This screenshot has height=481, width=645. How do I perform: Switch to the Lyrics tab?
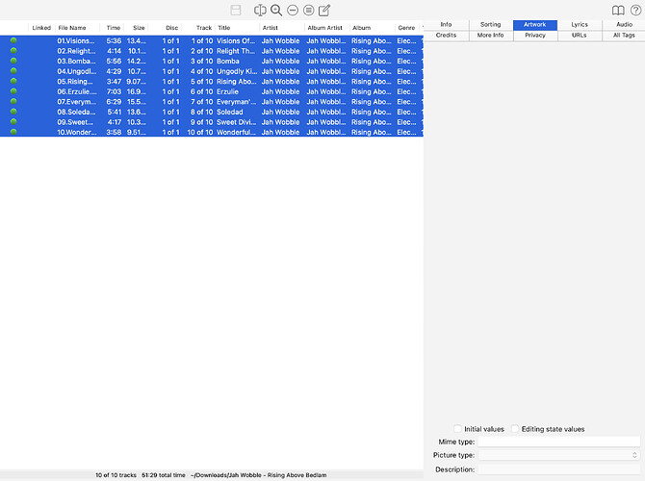(x=580, y=25)
